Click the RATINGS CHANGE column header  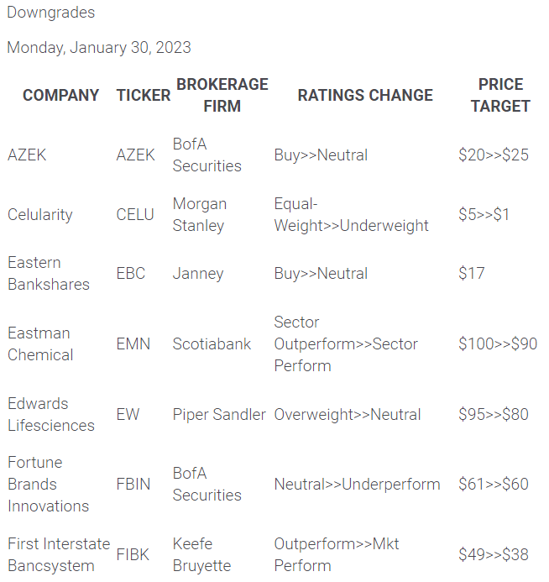(365, 95)
